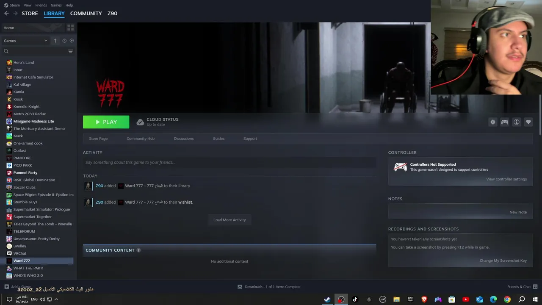This screenshot has width=542, height=305.
Task: Click the Kiosk game icon in library list
Action: click(9, 99)
